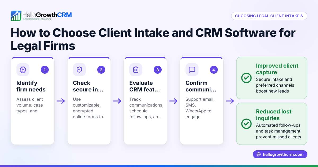This screenshot has width=318, height=167.
Task: Click the HelloGrowthCRM brand name text
Action: click(47, 15)
